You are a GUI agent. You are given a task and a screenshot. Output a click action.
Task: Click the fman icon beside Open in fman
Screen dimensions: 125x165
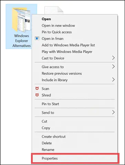(x=37, y=38)
